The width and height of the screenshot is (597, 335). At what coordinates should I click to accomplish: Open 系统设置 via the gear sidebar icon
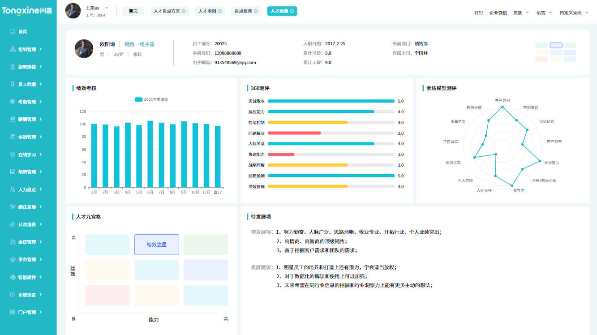[11, 294]
